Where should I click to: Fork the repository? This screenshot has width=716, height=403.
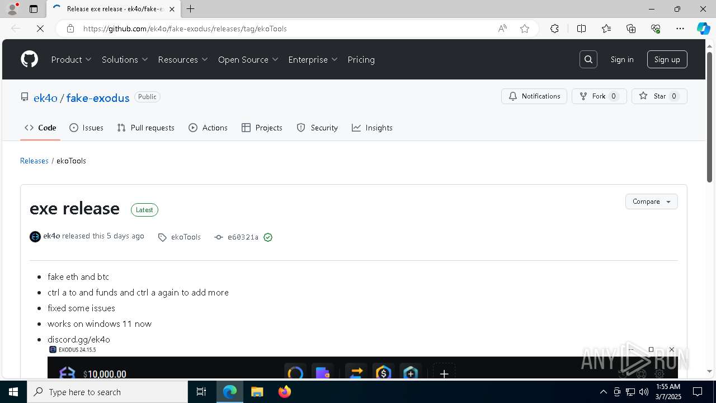(x=599, y=96)
